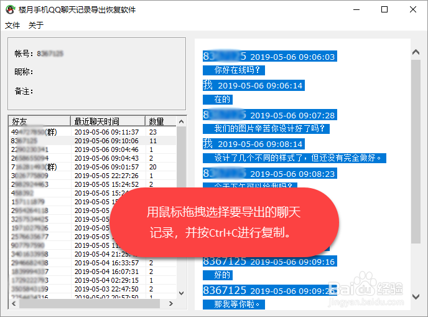The height and width of the screenshot is (317, 428).
Task: Click friend list scroll up arrow
Action: (181, 121)
